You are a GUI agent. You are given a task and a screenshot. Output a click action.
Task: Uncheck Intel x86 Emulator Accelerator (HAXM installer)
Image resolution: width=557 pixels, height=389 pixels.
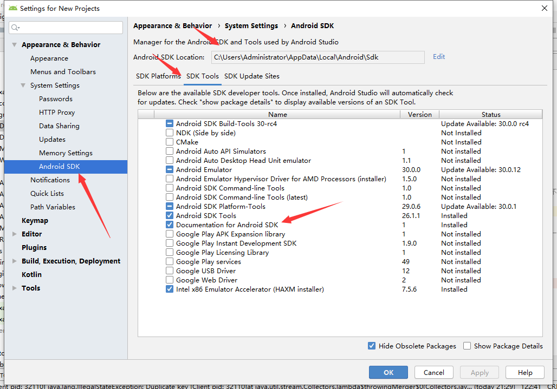(x=169, y=289)
